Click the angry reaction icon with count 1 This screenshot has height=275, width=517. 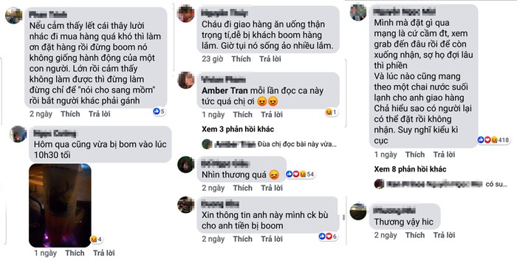pos(331,112)
